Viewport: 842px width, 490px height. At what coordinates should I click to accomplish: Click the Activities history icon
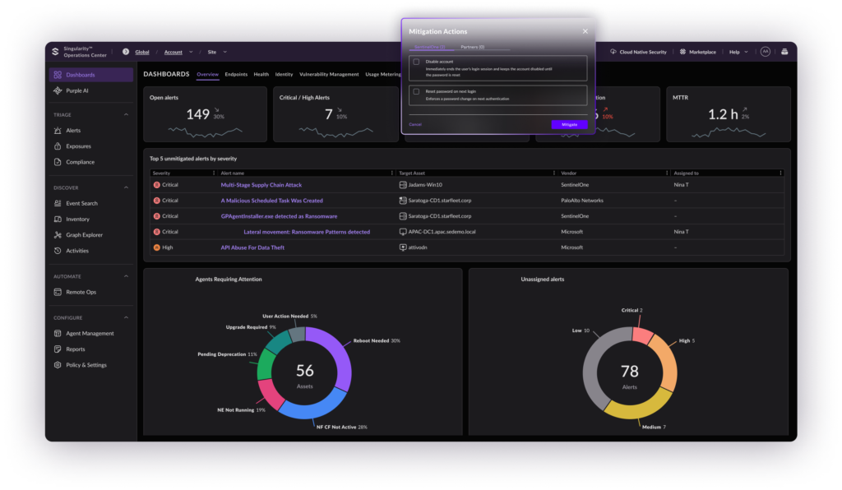[x=58, y=251]
